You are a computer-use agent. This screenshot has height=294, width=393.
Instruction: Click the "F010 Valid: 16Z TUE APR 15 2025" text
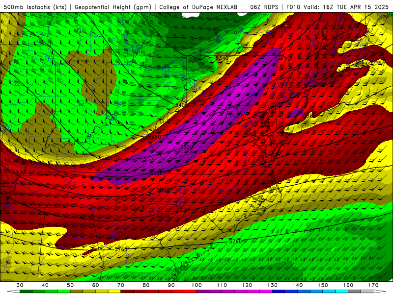pyautogui.click(x=337, y=7)
